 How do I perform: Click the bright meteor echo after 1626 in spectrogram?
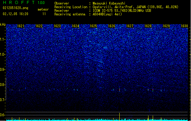[x=120, y=90]
